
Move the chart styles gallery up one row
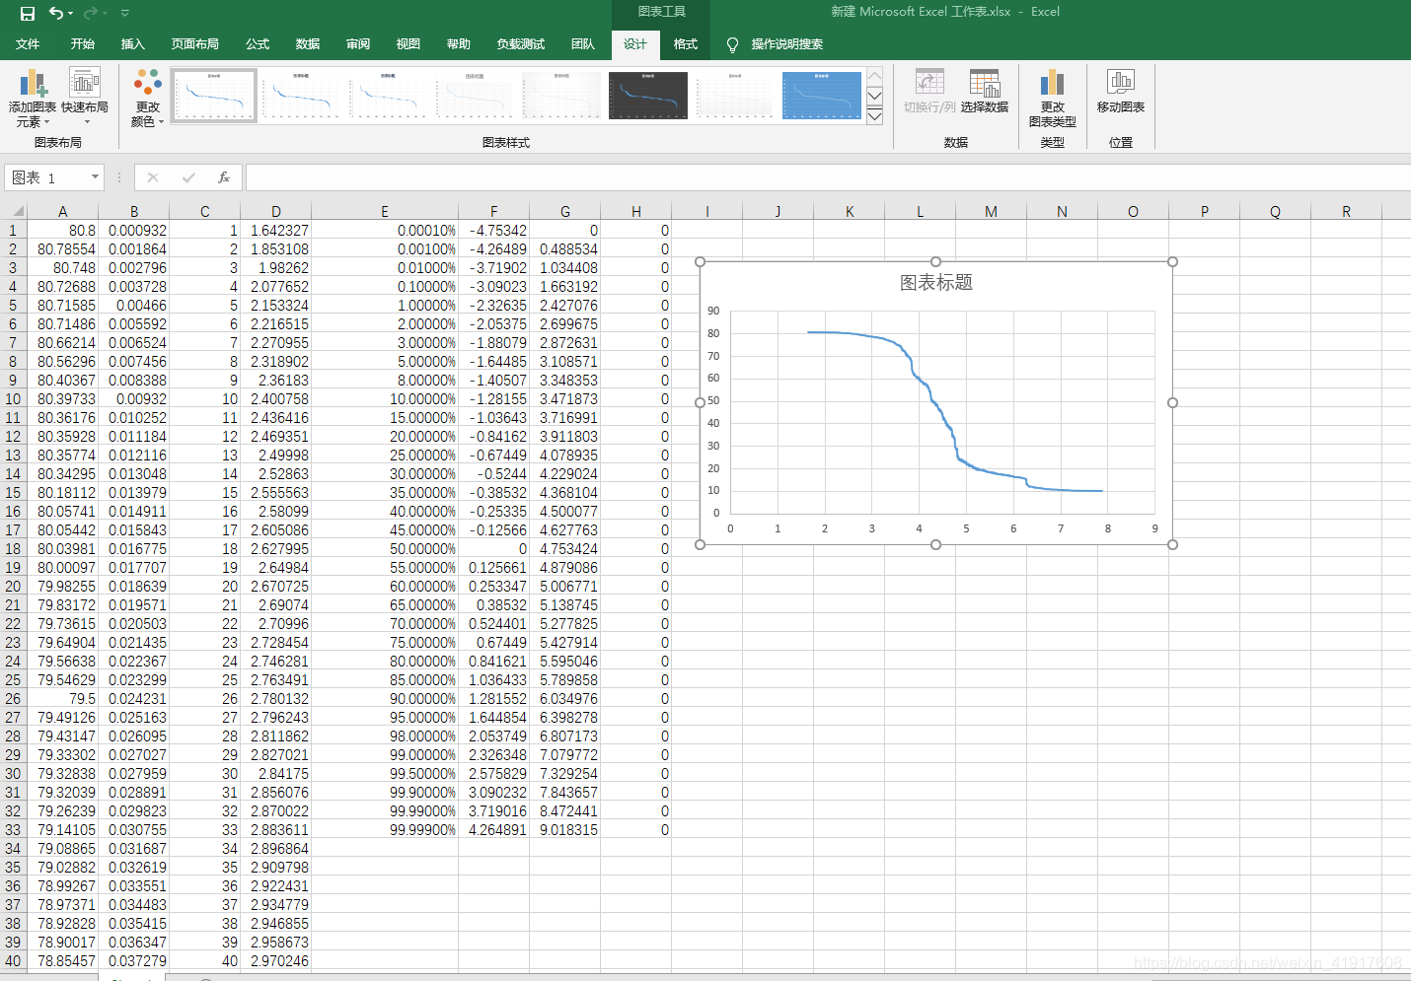(x=874, y=77)
